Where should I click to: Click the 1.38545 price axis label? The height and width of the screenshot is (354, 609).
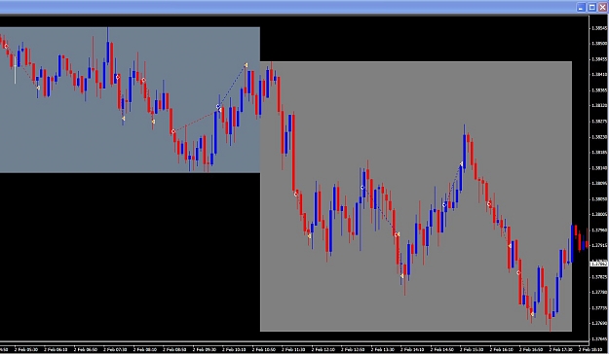click(x=599, y=28)
